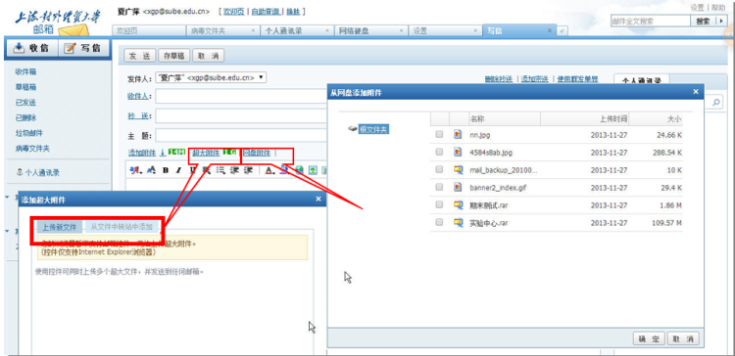
Task: Click the font size icon in editor toolbar
Action: [151, 170]
